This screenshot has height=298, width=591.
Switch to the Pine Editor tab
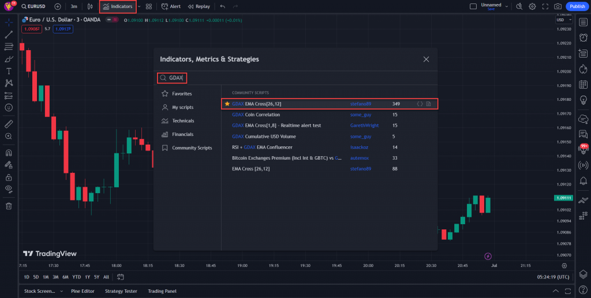pyautogui.click(x=83, y=291)
